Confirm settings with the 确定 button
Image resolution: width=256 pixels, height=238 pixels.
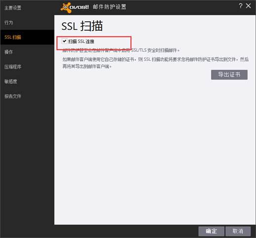[211, 231]
